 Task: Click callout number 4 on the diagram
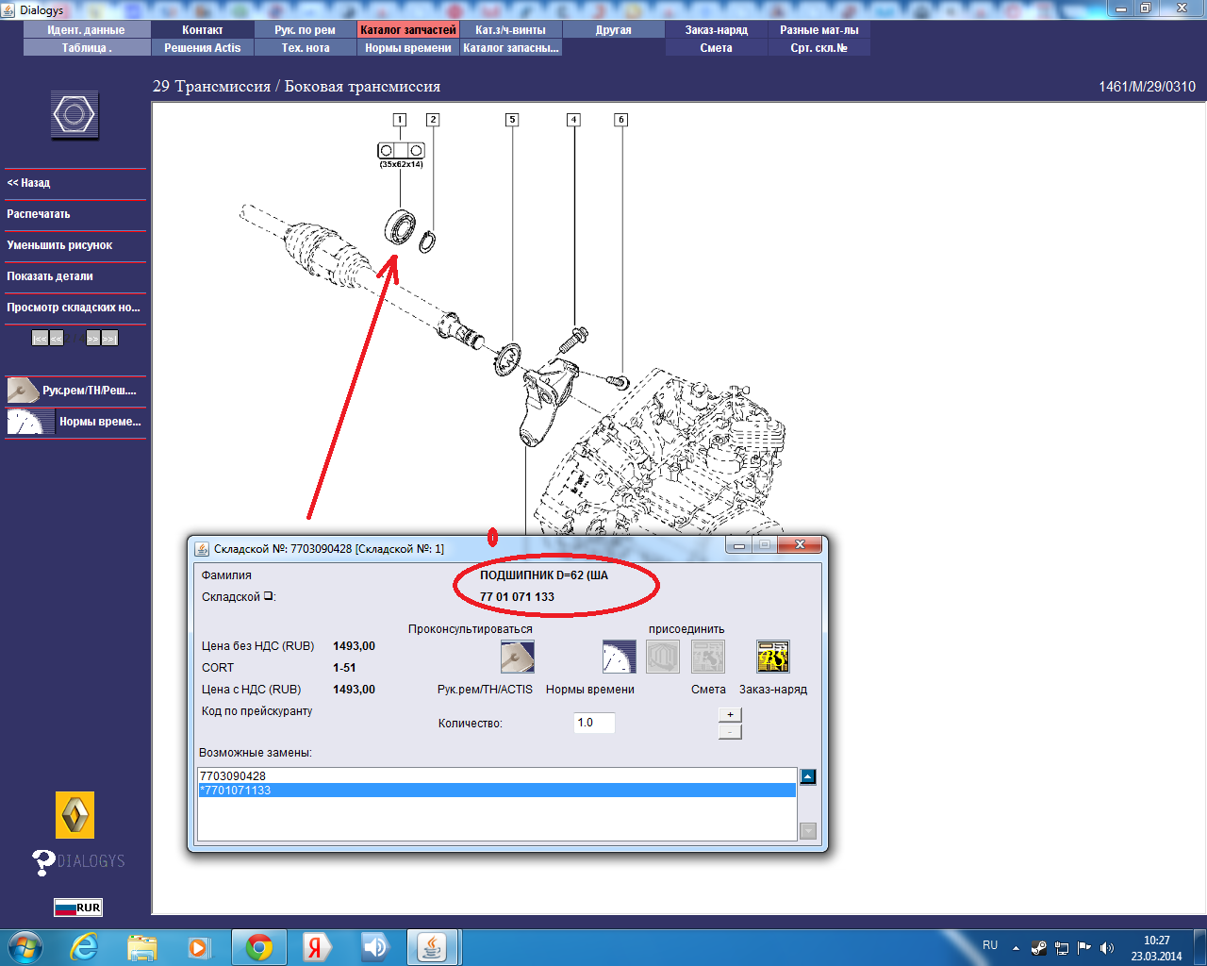tap(573, 120)
